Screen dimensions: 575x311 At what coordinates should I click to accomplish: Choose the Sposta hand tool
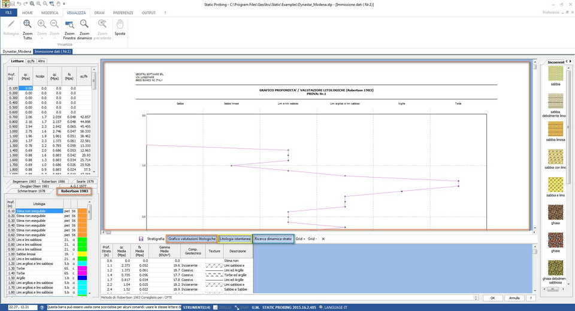120,28
